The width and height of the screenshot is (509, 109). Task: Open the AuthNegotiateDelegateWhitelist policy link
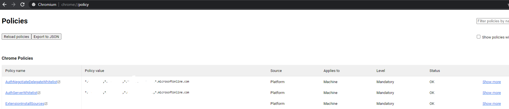31,82
